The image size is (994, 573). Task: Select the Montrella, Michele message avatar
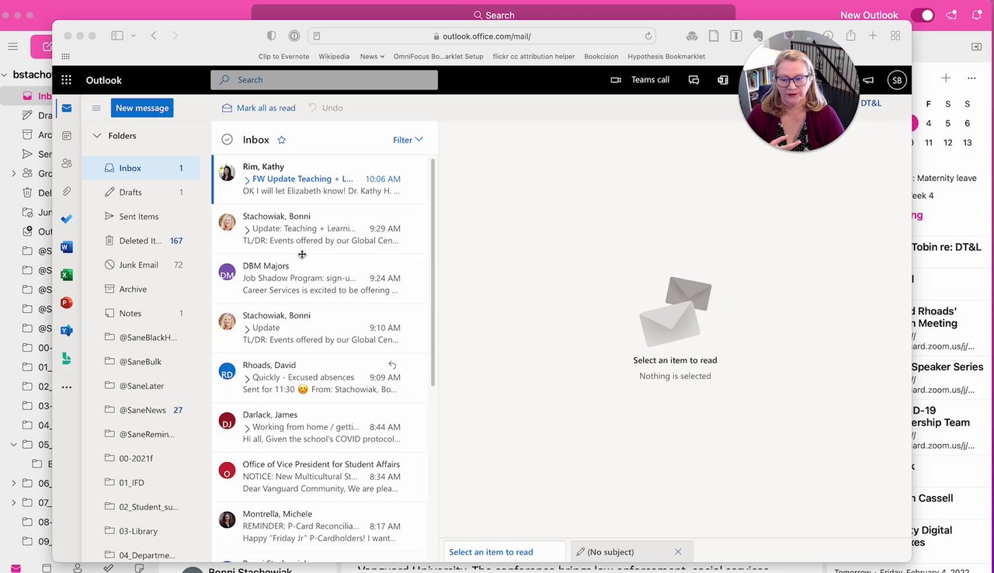(x=227, y=520)
